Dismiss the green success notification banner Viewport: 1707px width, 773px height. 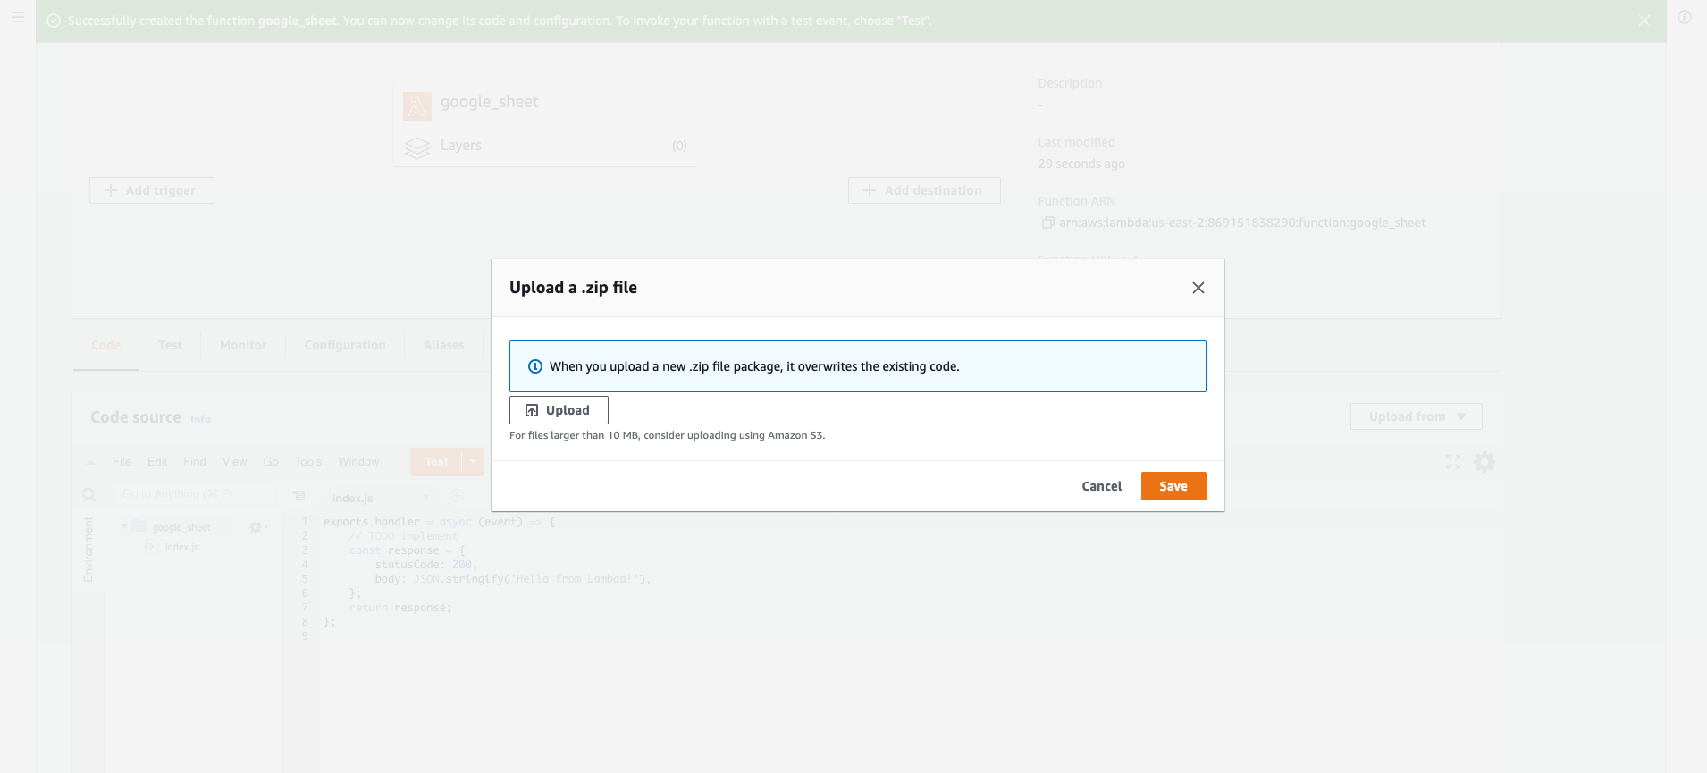1644,21
